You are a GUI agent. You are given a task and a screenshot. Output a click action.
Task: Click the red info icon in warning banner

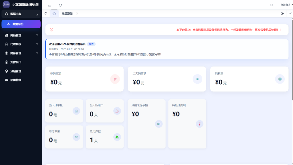pos(52,30)
